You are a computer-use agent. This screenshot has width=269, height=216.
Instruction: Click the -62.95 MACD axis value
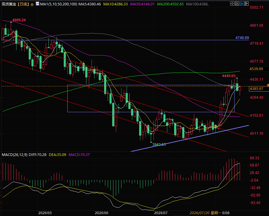pyautogui.click(x=255, y=195)
